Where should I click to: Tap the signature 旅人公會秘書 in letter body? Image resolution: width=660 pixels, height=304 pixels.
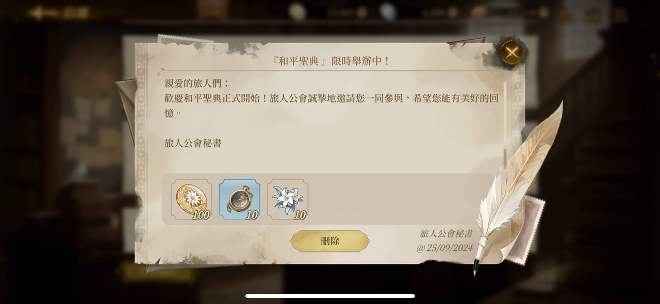coord(193,143)
